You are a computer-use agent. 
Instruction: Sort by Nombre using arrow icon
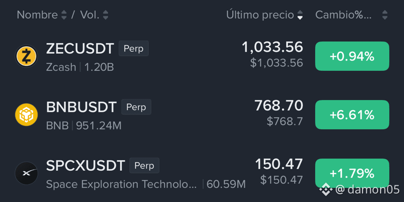point(64,15)
